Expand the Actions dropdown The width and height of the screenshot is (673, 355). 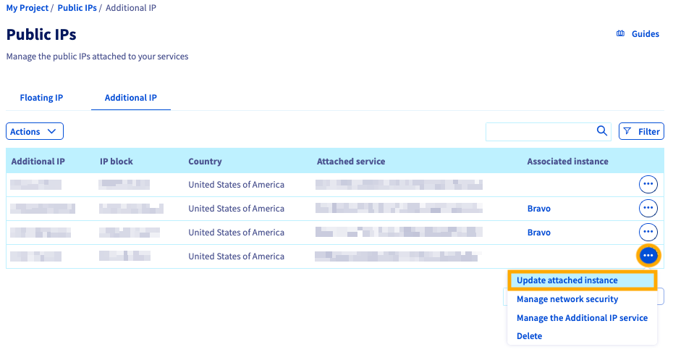point(35,132)
